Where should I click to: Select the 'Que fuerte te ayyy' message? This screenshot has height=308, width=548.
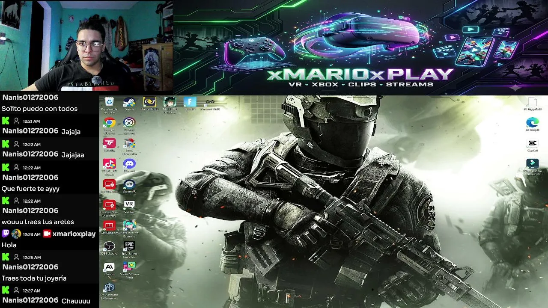tap(30, 189)
